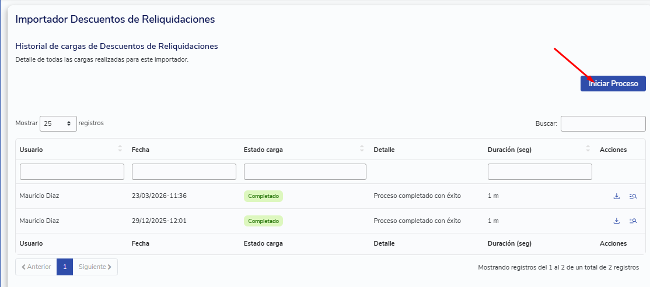Click the Fecha column header

click(x=141, y=150)
